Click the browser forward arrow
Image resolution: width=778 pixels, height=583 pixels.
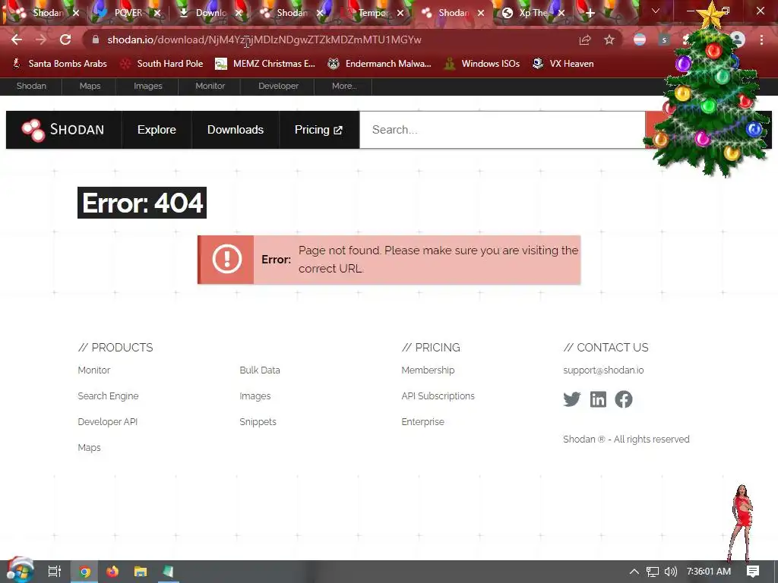click(41, 39)
